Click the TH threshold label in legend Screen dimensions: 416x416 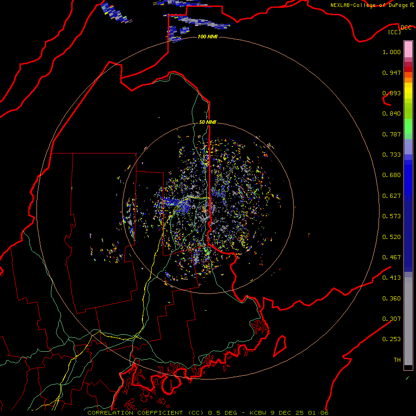(x=397, y=360)
